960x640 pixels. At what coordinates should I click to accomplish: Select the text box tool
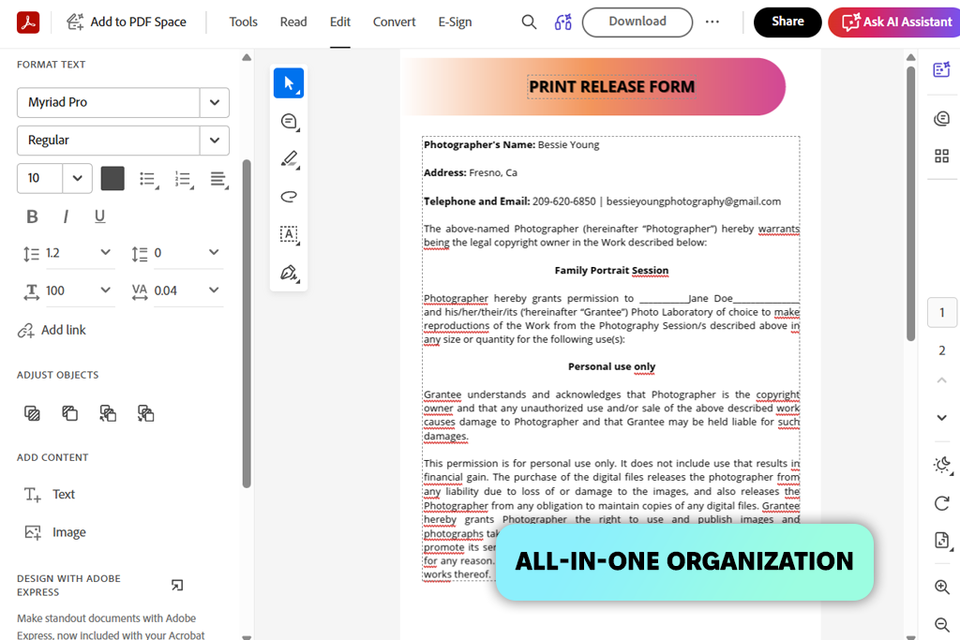click(x=289, y=234)
